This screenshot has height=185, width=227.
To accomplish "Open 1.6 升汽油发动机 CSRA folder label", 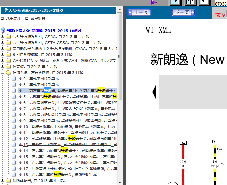I will click(51, 37).
